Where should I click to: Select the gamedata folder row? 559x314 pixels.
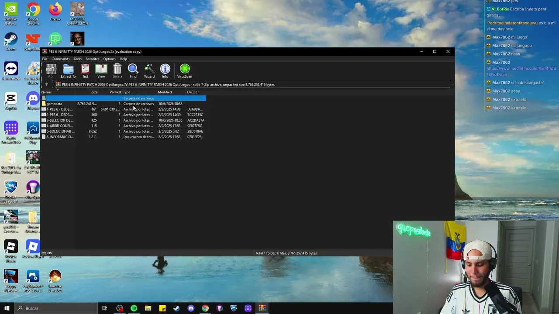coord(123,104)
